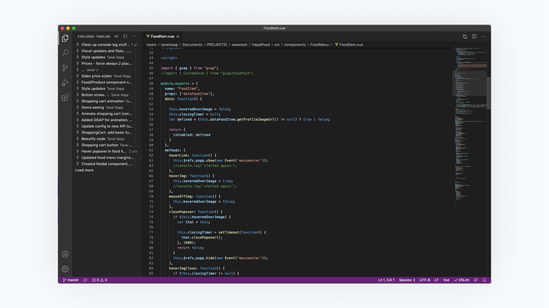The image size is (549, 308).
Task: Open Timeline panel more actions menu
Action: pos(134,36)
